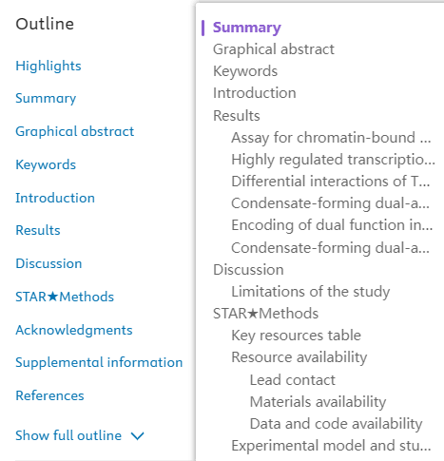
Task: Go to Summary in the left outline
Action: pyautogui.click(x=46, y=98)
